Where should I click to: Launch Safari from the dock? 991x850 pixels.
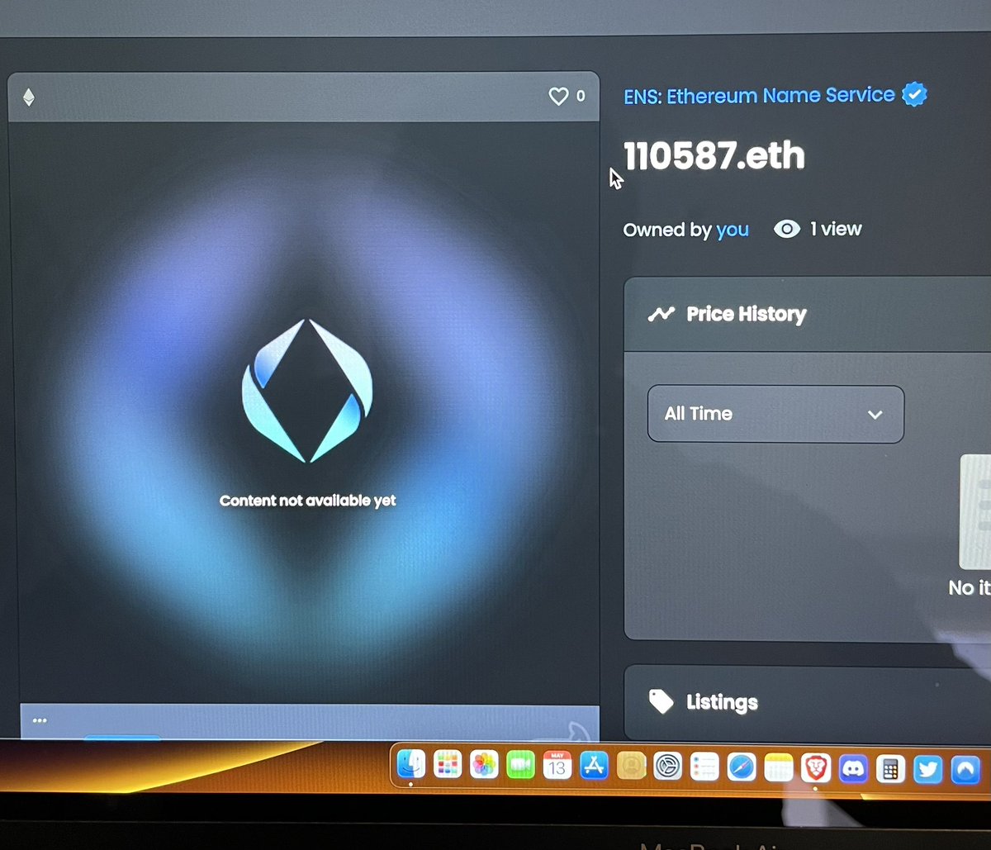[x=742, y=768]
